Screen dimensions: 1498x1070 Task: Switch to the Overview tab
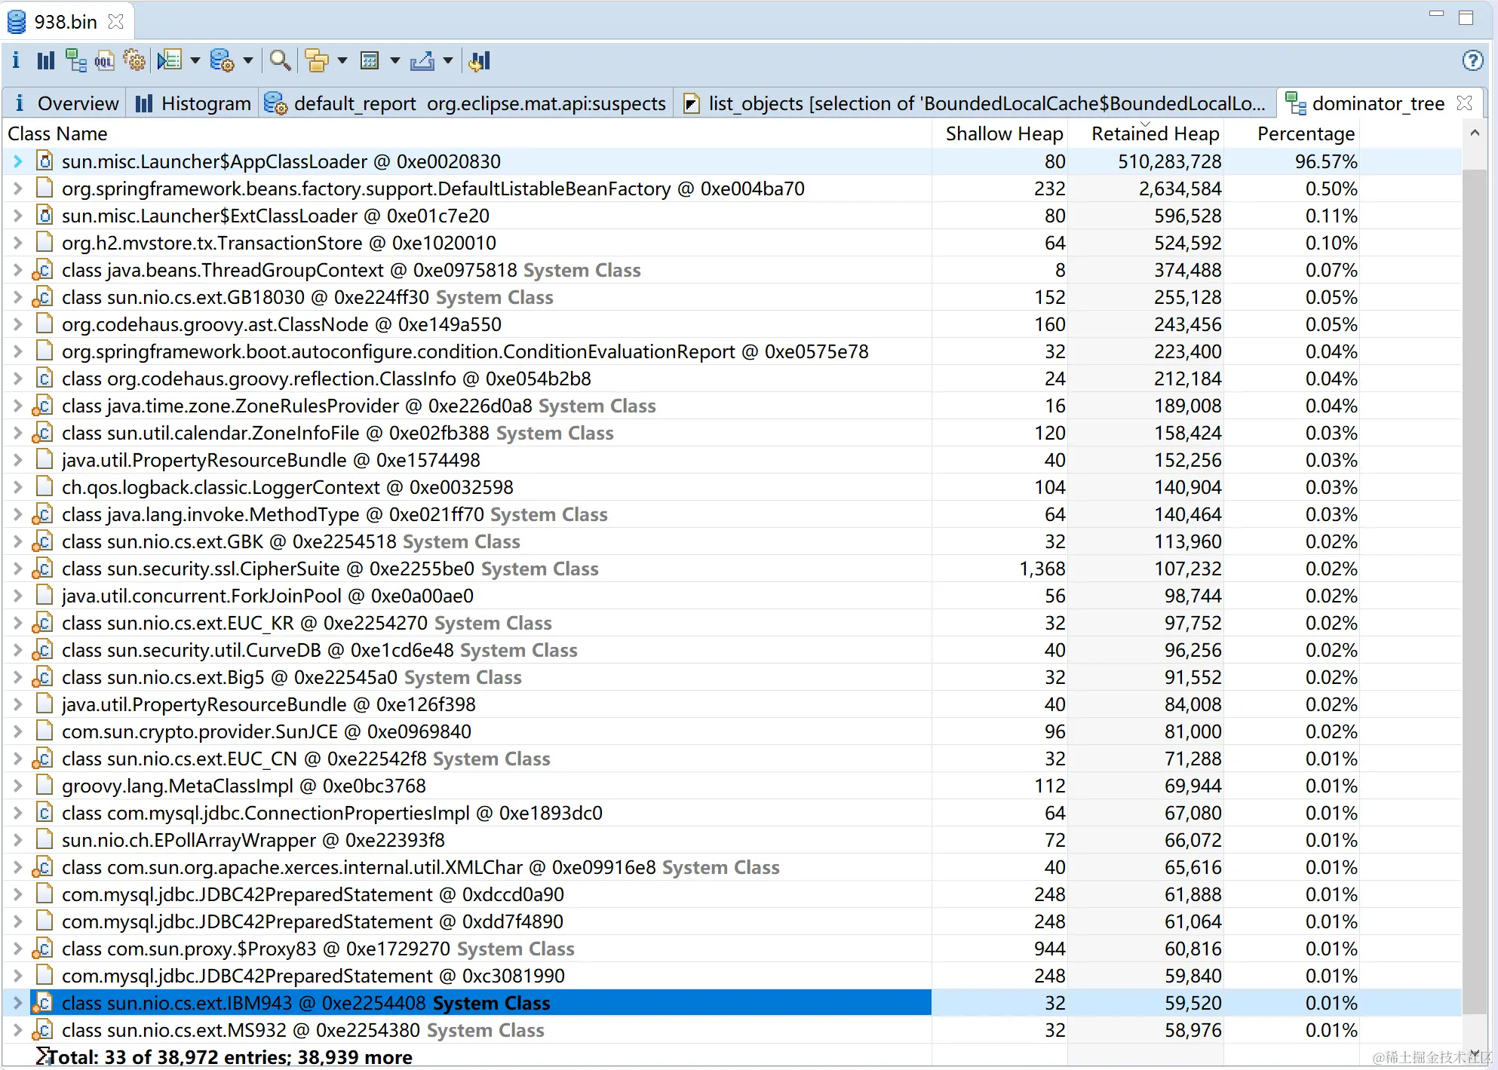pyautogui.click(x=66, y=103)
